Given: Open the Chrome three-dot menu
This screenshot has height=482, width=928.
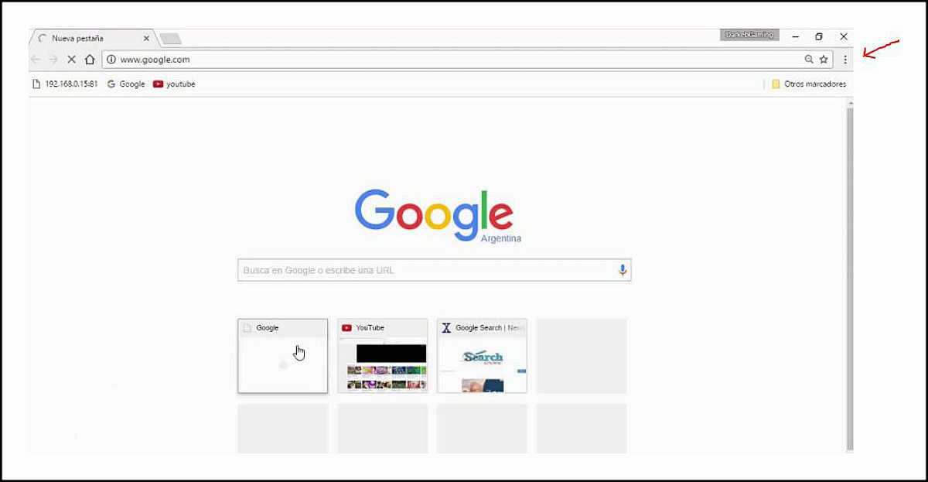Looking at the screenshot, I should pyautogui.click(x=845, y=60).
